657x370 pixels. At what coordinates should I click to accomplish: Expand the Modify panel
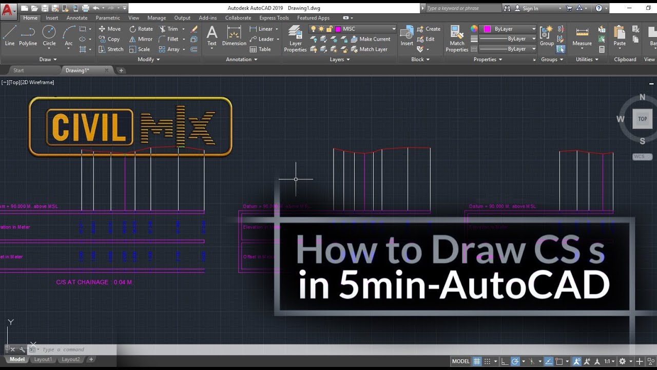pos(149,60)
